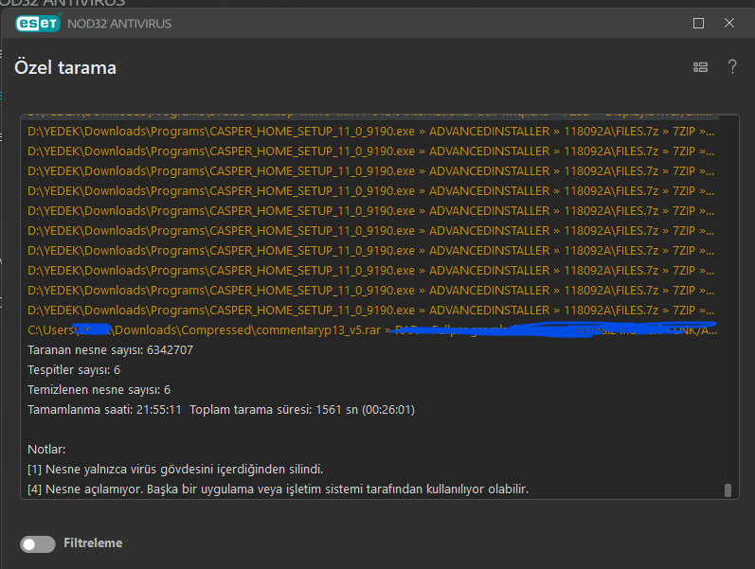755x569 pixels.
Task: Click the 'Özel tarama' heading
Action: point(65,67)
